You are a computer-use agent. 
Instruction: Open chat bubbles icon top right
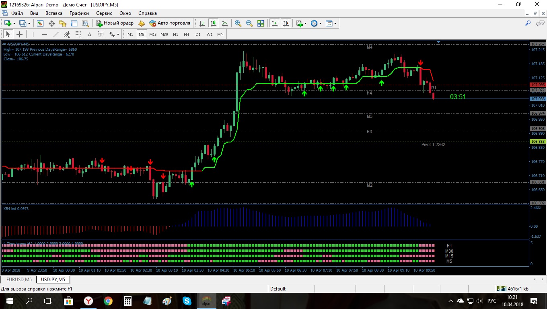[x=540, y=23]
